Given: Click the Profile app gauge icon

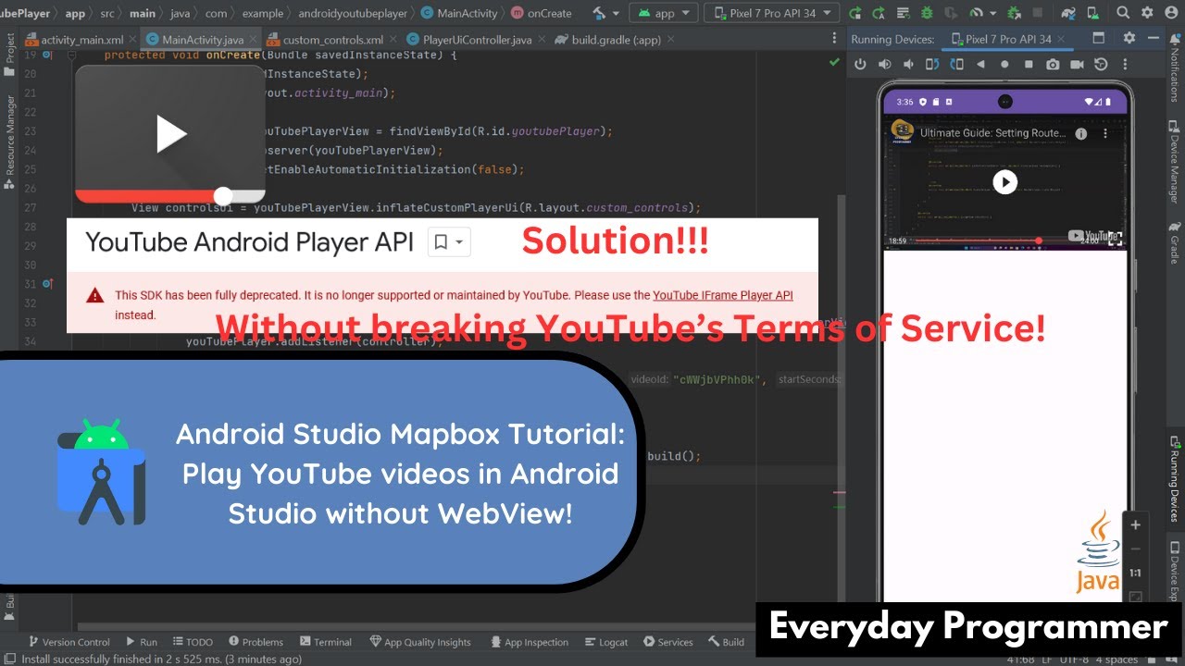Looking at the screenshot, I should (x=977, y=13).
